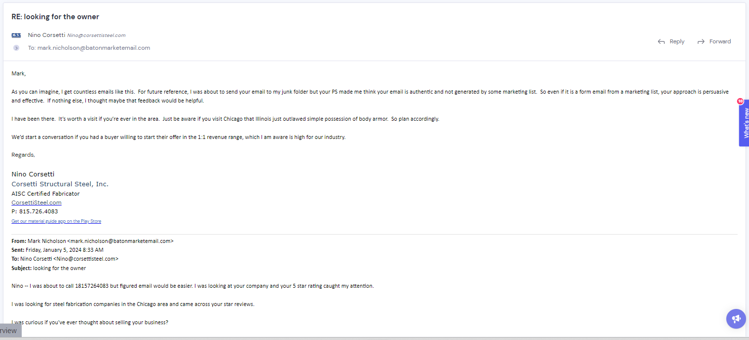Screen dimensions: 749x340
Task: Click Nino's address in the quoted To line
Action: pyautogui.click(x=86, y=259)
